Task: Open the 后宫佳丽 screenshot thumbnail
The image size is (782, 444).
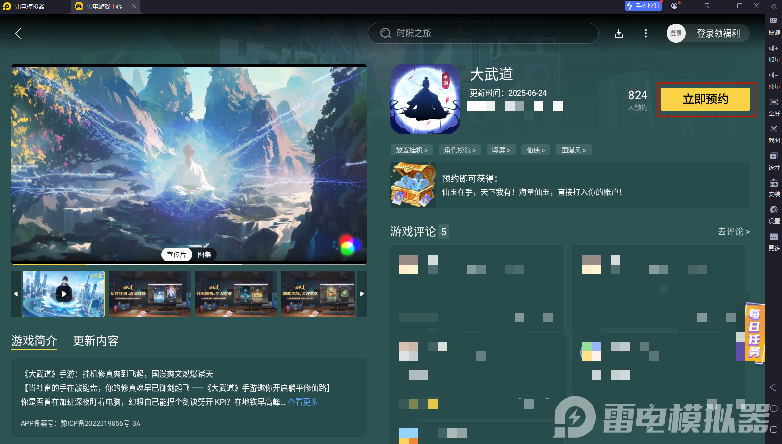Action: click(x=150, y=293)
